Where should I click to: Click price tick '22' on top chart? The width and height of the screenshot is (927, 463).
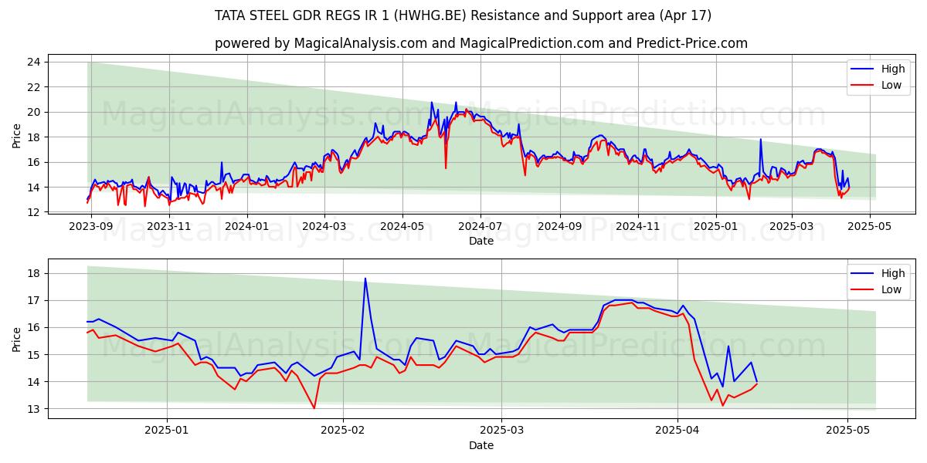click(34, 87)
